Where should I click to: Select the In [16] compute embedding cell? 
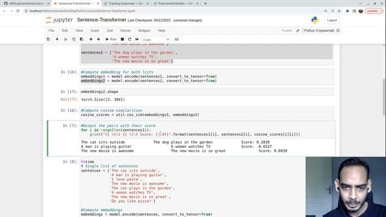207,77
